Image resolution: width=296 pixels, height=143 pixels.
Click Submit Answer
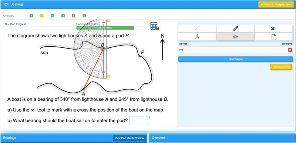tap(281, 67)
